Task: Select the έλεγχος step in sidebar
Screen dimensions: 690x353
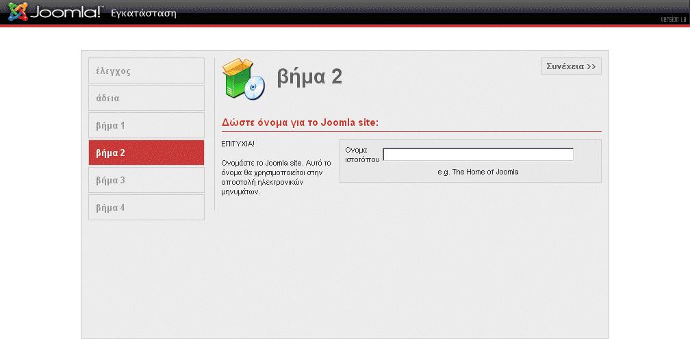Action: tap(146, 70)
